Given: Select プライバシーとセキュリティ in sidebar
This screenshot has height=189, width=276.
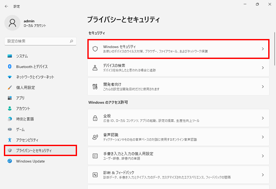Looking at the screenshot, I should (40, 150).
